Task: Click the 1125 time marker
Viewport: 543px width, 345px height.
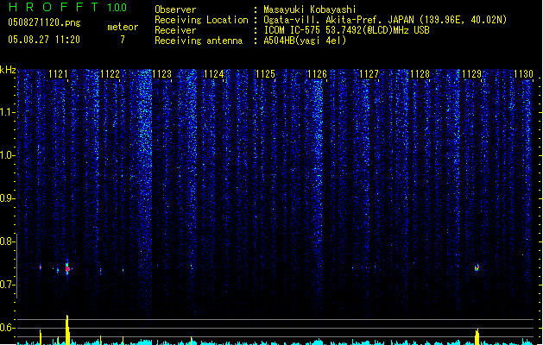Action: (x=265, y=74)
